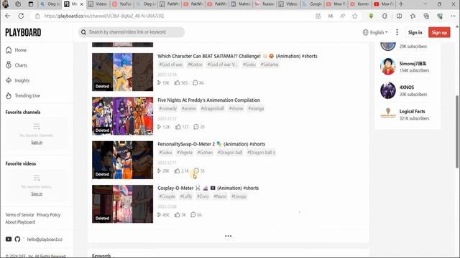Open the English language dropdown

[x=375, y=32]
